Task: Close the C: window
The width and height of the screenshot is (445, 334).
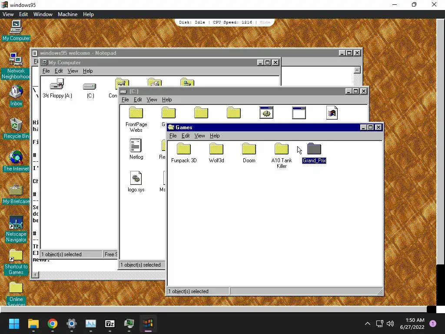Action: [364, 91]
